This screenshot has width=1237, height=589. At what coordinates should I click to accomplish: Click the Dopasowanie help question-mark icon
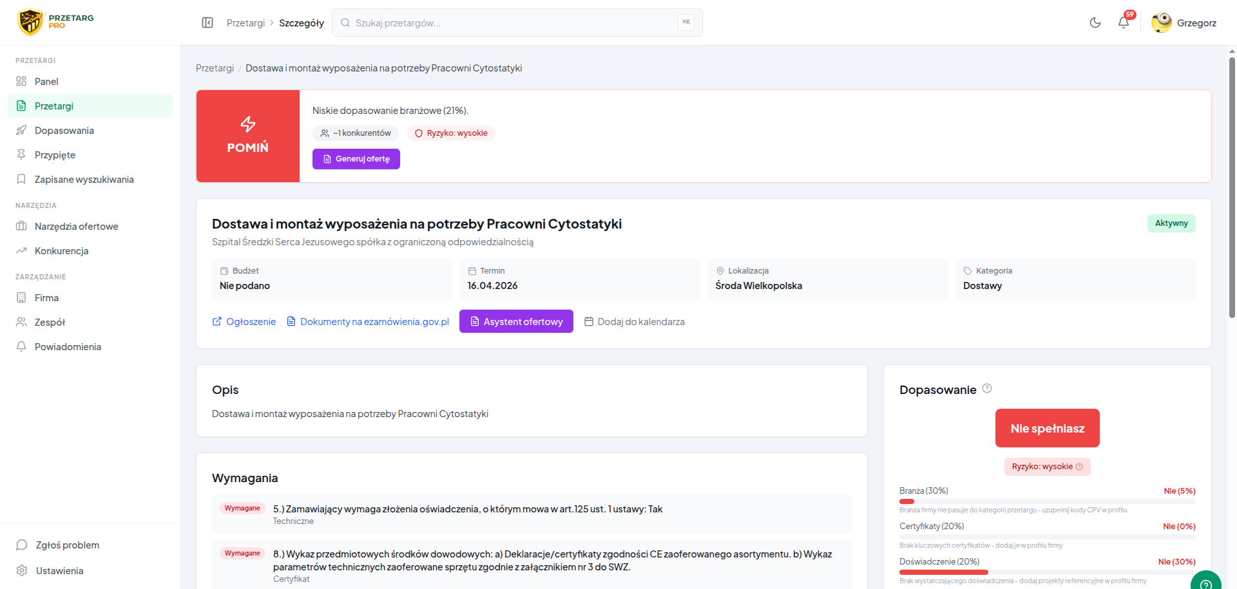pos(987,388)
